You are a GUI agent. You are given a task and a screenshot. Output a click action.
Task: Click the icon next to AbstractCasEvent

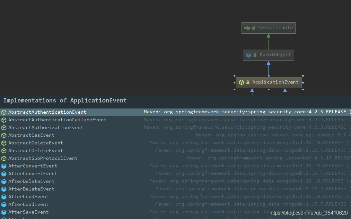click(4, 135)
